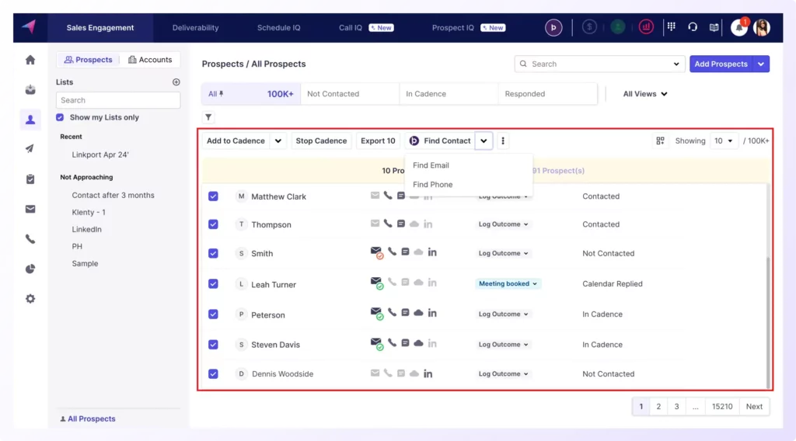The height and width of the screenshot is (441, 796).
Task: Toggle the Show my Lists only checkbox
Action: pos(61,117)
